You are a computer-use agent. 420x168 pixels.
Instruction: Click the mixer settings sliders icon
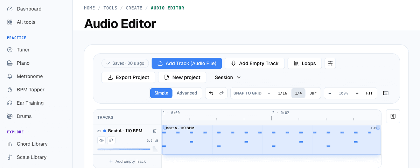(330, 63)
